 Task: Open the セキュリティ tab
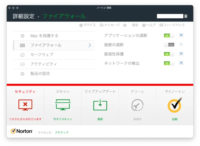click(25, 105)
